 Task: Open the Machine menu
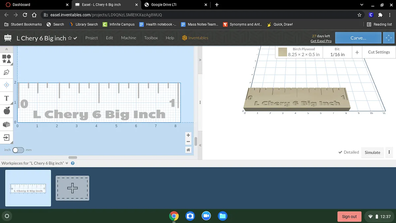[128, 38]
